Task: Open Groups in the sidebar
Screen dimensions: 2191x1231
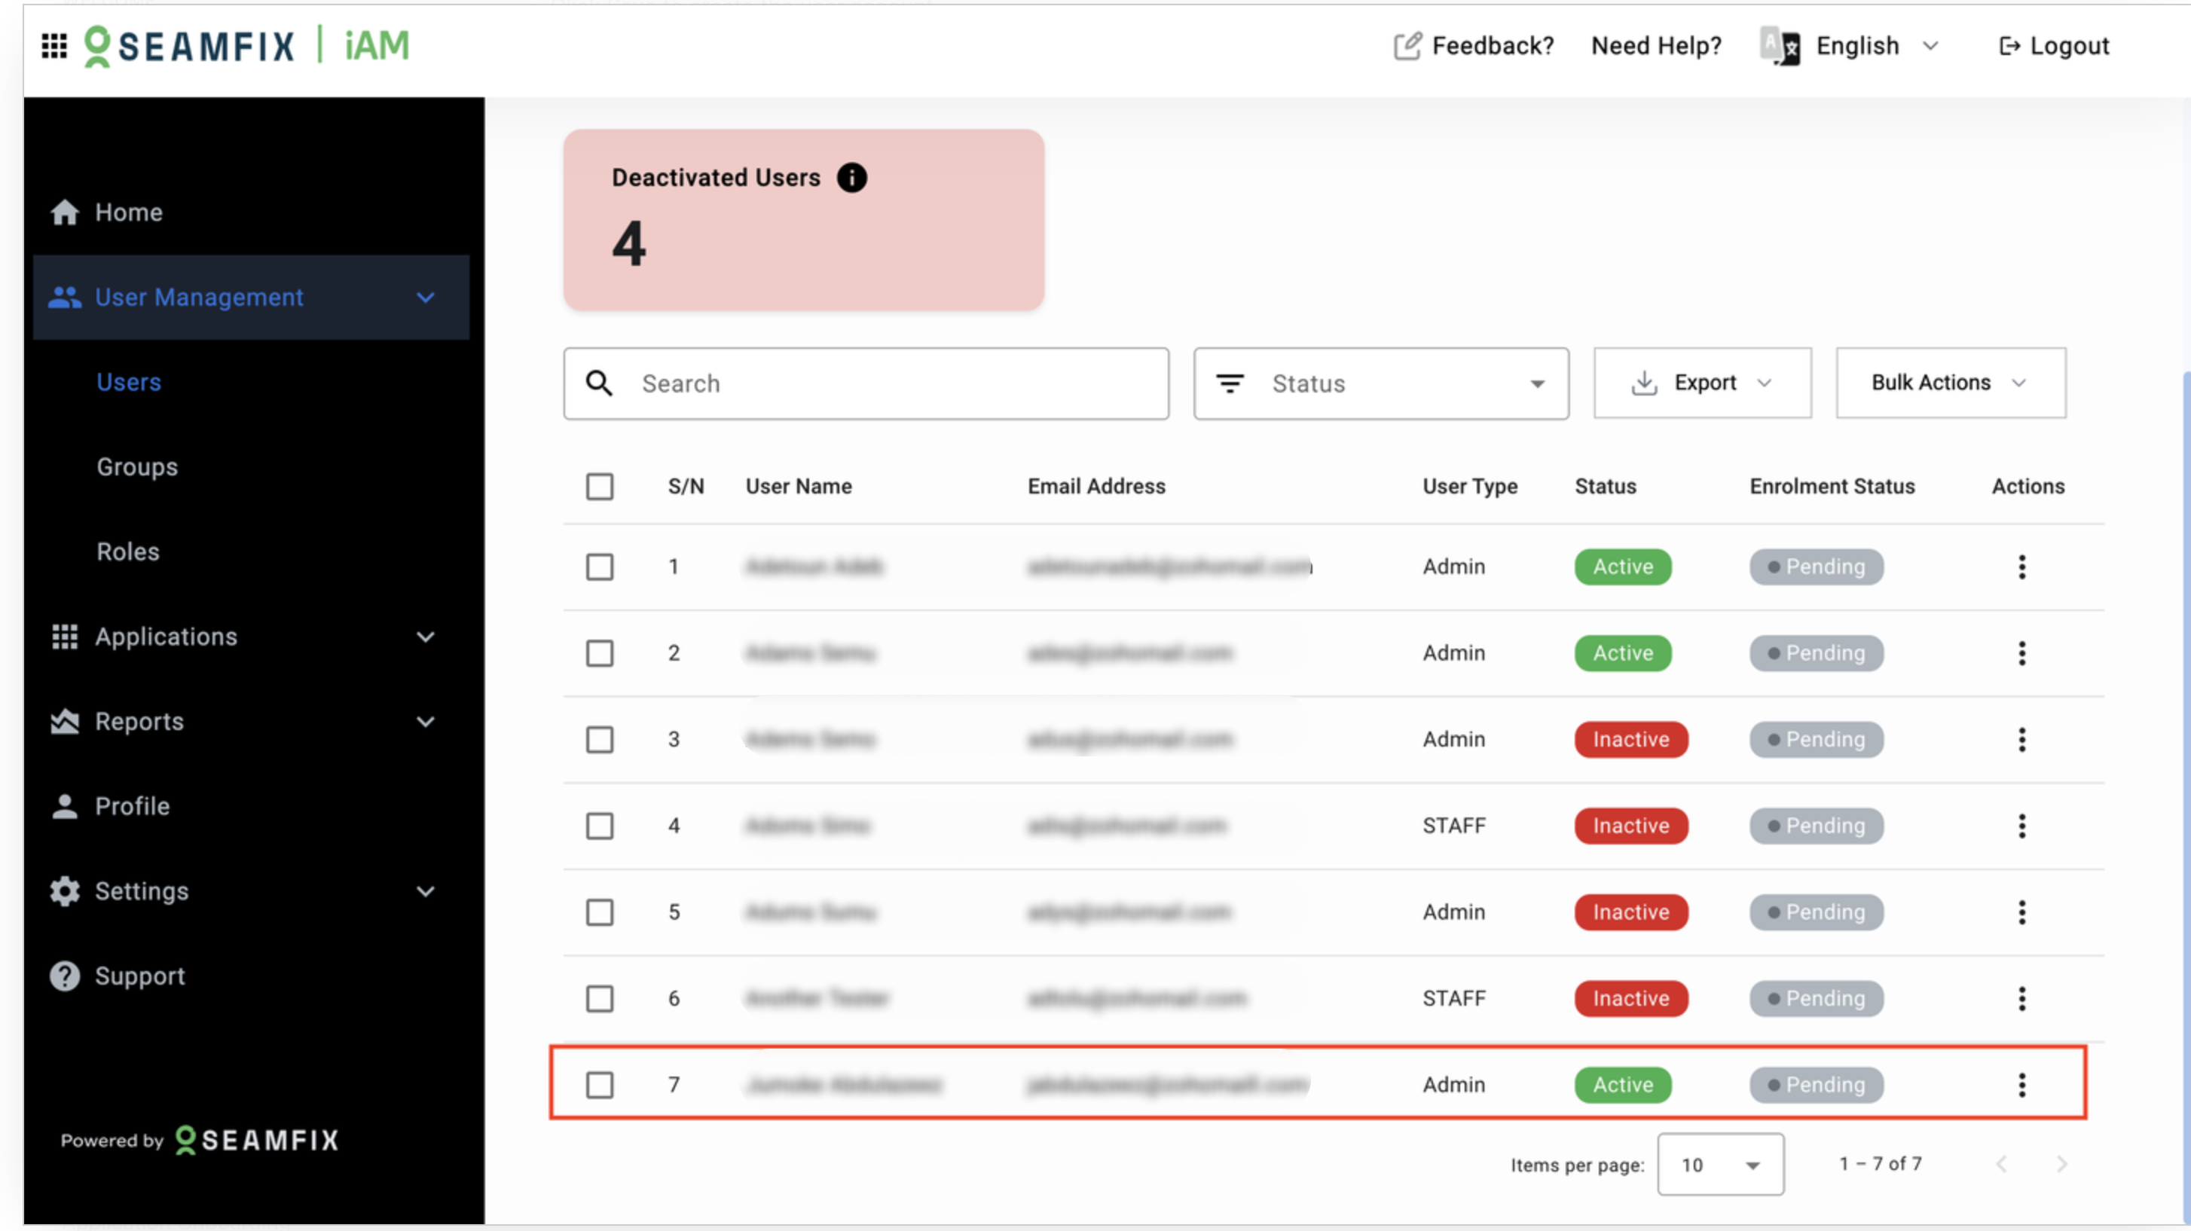Action: [137, 467]
